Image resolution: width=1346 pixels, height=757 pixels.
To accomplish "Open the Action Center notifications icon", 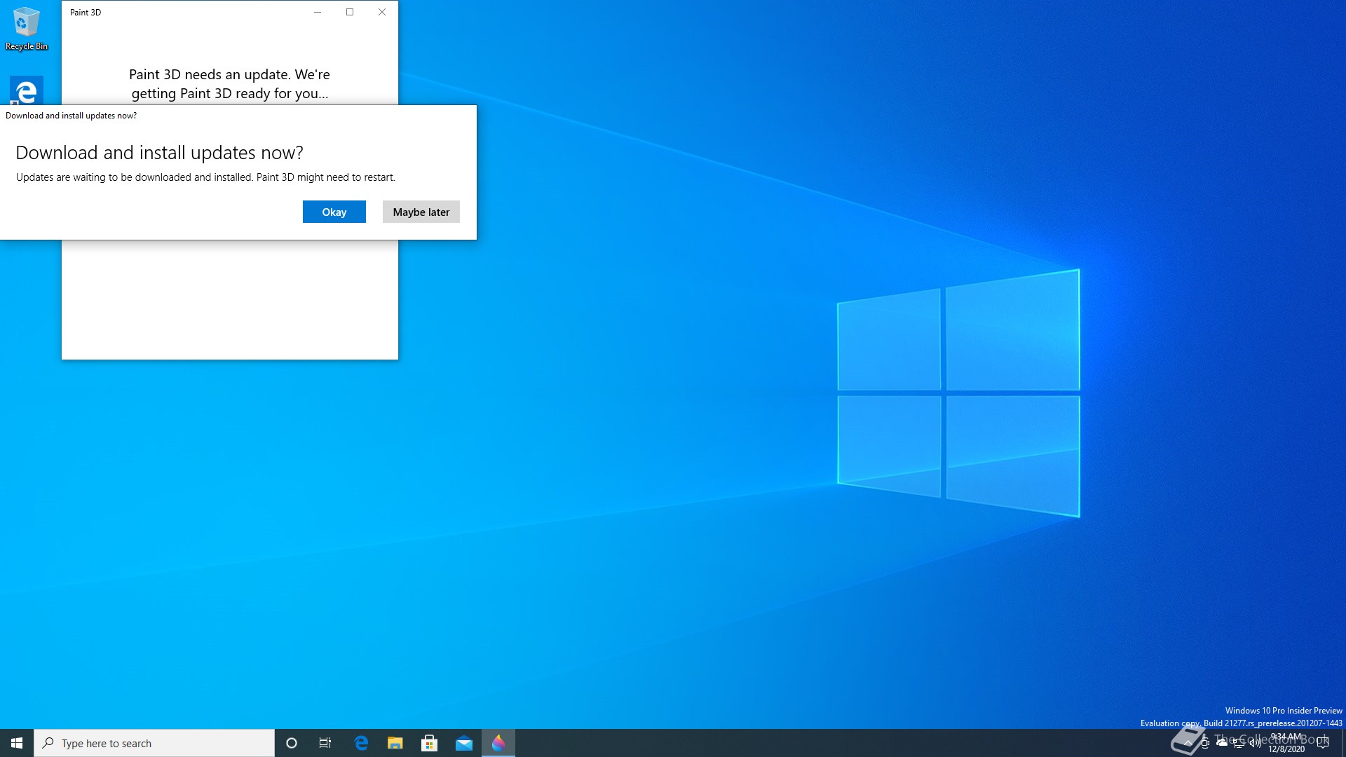I will [1323, 743].
